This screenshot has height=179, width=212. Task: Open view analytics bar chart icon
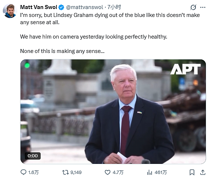pyautogui.click(x=149, y=173)
